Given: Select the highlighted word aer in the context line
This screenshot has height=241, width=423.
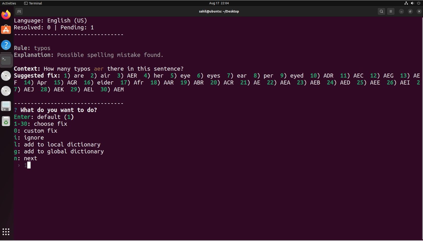Looking at the screenshot, I should click(x=99, y=69).
